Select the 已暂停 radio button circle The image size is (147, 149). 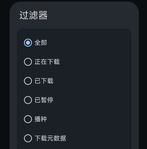[x=28, y=100]
